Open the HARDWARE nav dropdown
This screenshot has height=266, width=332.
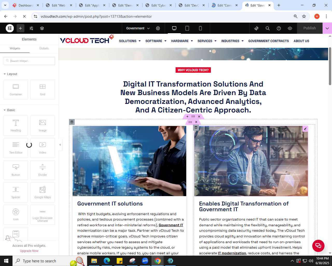pyautogui.click(x=182, y=41)
